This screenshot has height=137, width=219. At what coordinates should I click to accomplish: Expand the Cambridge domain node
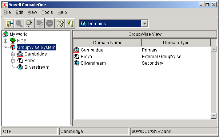point(13,54)
